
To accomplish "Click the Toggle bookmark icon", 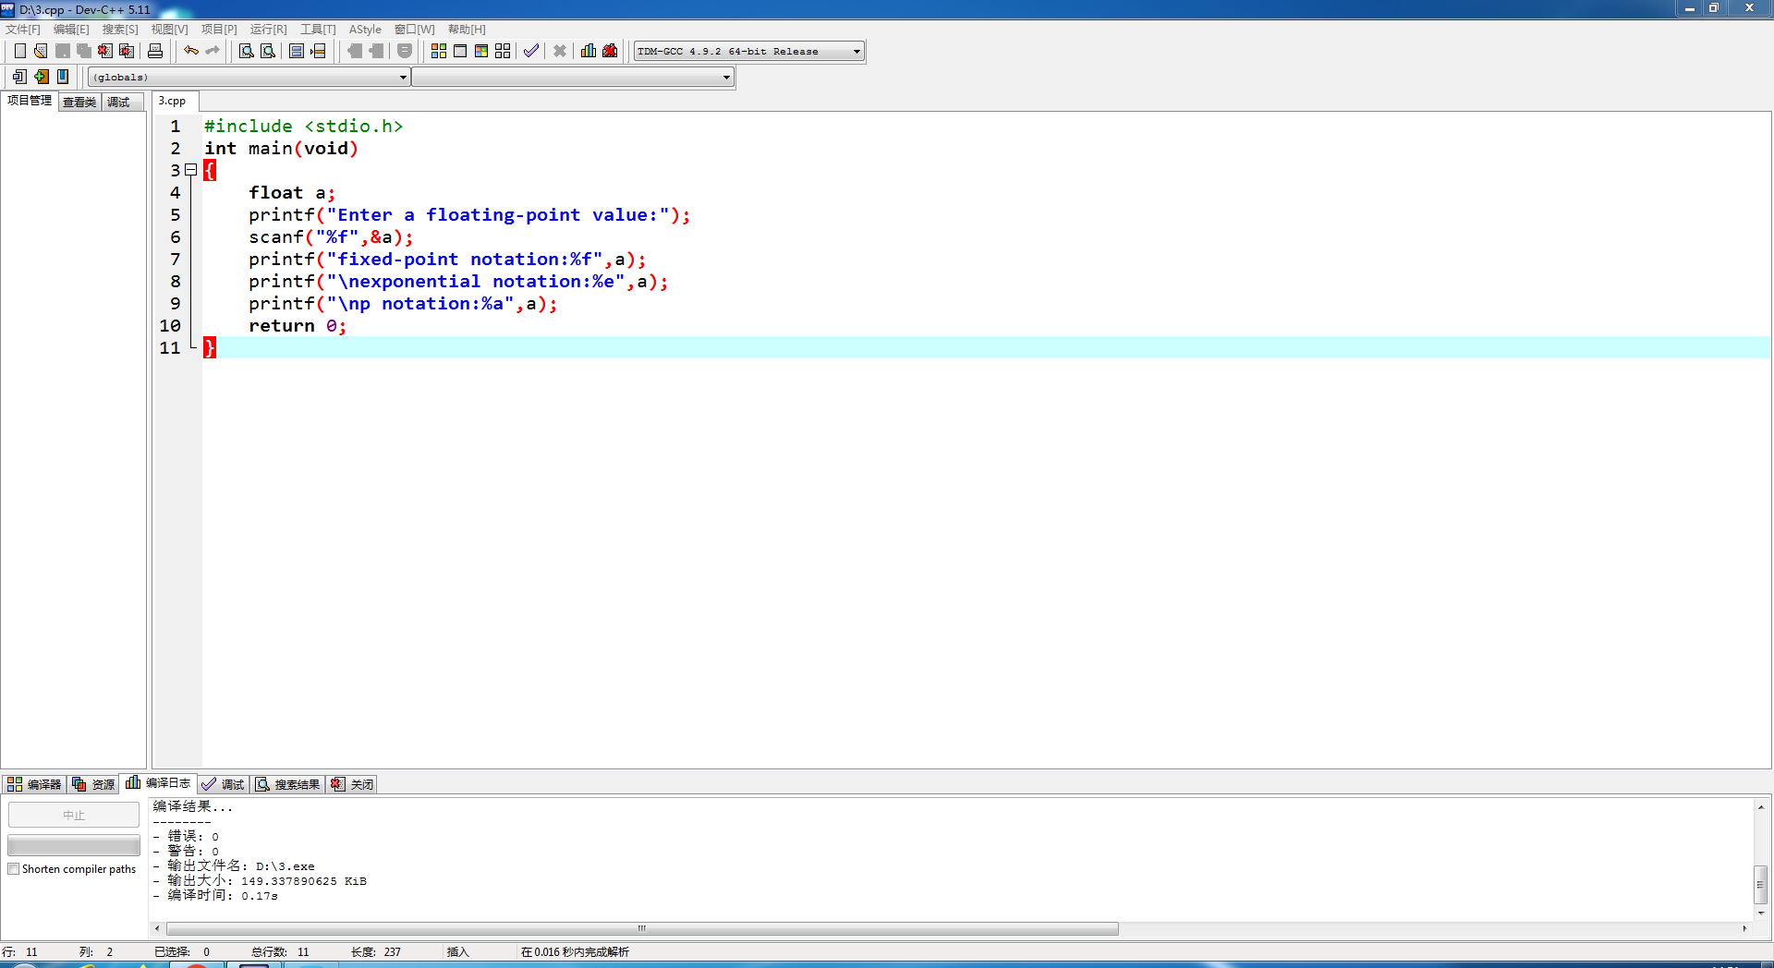I will (41, 77).
